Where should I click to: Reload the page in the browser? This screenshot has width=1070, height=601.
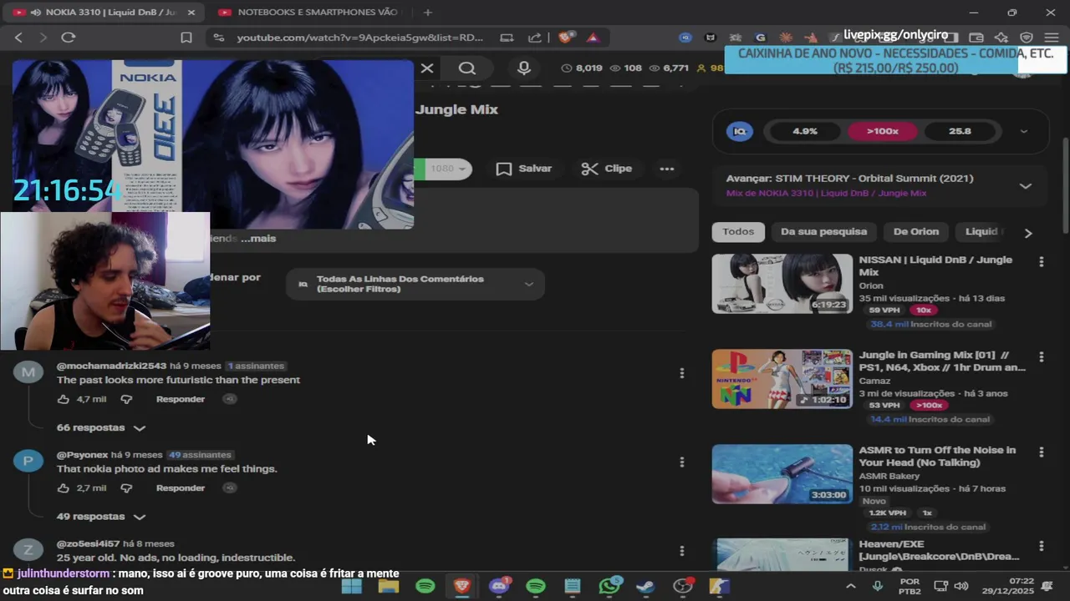pos(69,38)
